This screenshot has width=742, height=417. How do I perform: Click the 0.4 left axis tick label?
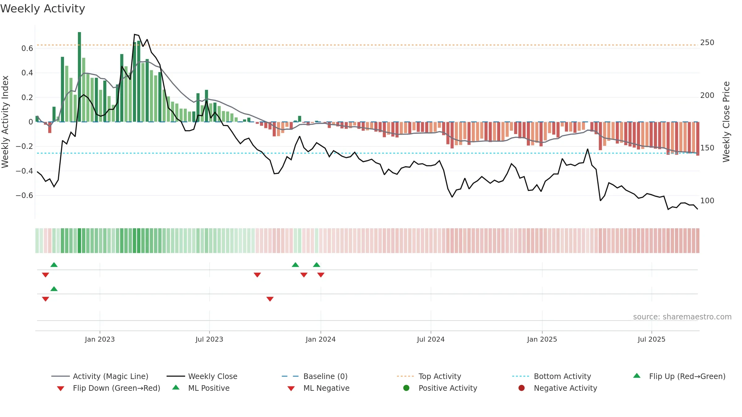pyautogui.click(x=27, y=73)
